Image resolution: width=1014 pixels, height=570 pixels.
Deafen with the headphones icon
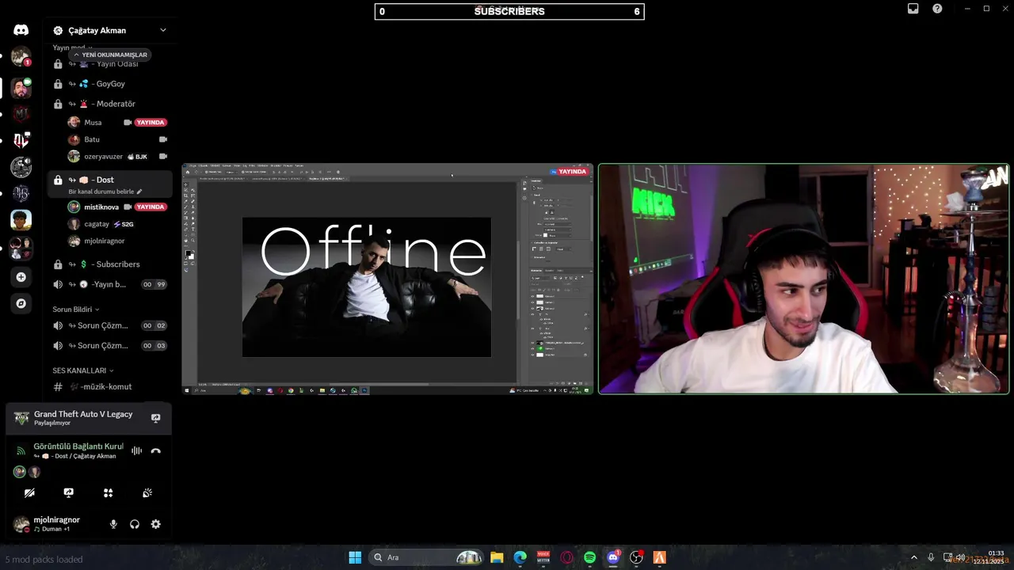click(x=135, y=524)
